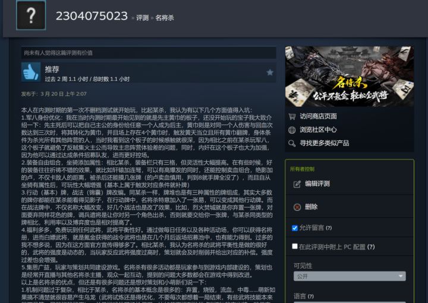Screen dimensions: 428x303
Task: Open the 2304075023 profile name link
Action: coord(92,16)
